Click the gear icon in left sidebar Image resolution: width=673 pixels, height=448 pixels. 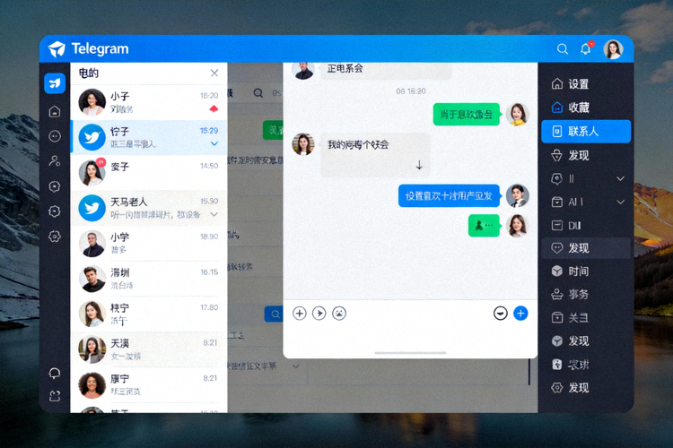(55, 237)
